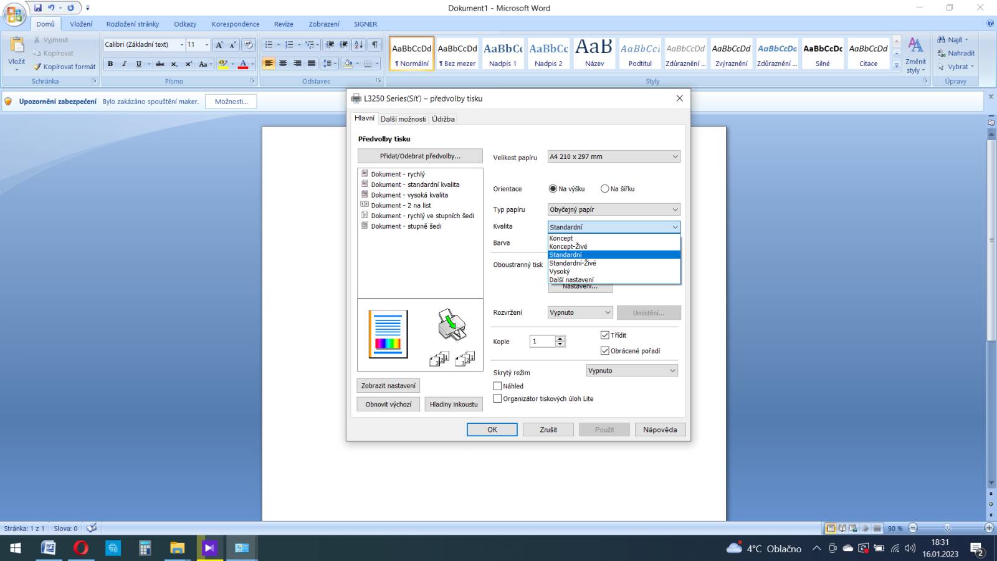Choose Vysoký quality option
The height and width of the screenshot is (561, 997).
tap(614, 271)
